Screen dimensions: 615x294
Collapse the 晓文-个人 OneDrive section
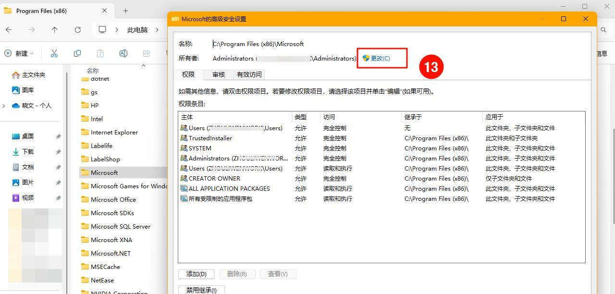pos(4,105)
